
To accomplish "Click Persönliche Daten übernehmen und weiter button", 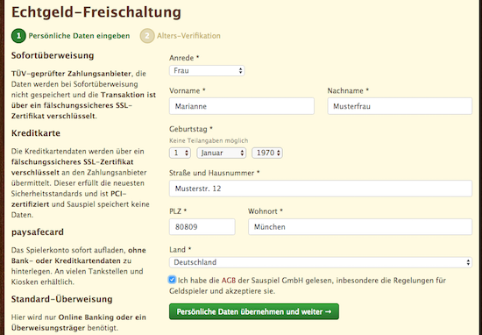I will tap(254, 311).
